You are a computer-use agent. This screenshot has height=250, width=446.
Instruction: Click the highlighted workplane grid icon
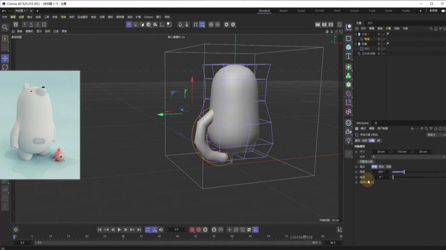(202, 25)
